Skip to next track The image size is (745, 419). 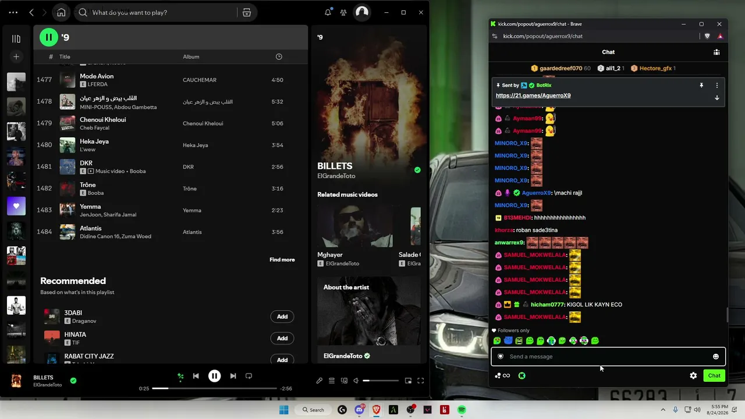[233, 376]
